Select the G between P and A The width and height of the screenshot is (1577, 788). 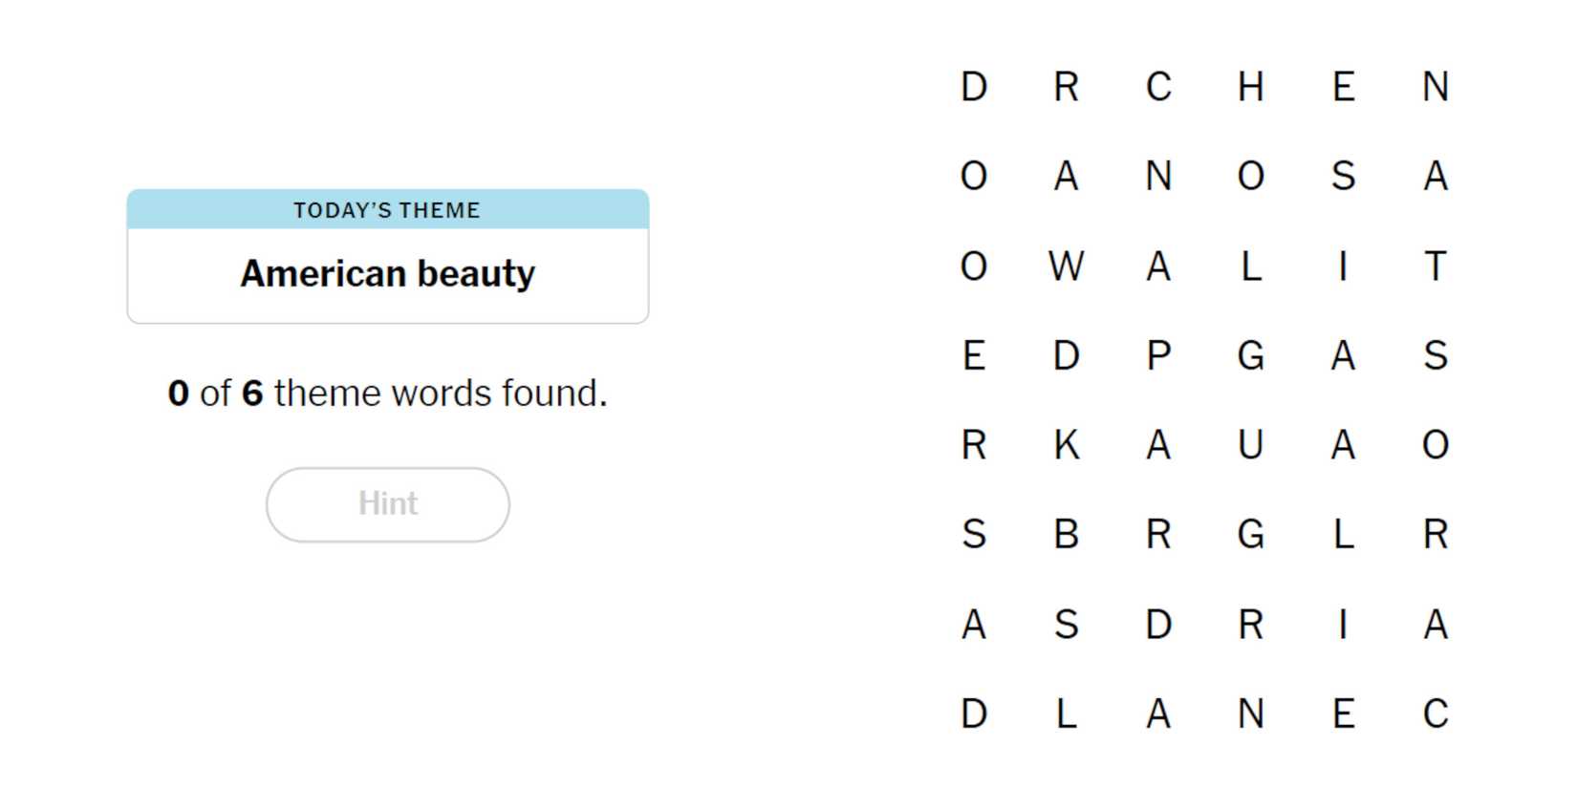tap(1250, 355)
